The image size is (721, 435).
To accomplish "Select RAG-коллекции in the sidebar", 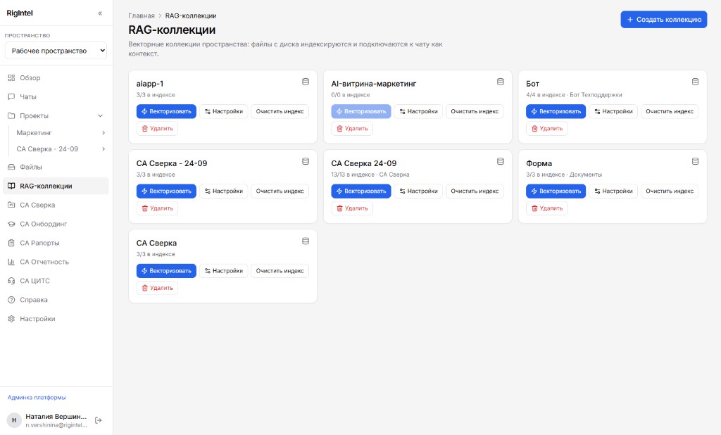I will click(56, 187).
